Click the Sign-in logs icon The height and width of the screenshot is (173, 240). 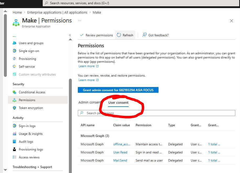point(14,126)
